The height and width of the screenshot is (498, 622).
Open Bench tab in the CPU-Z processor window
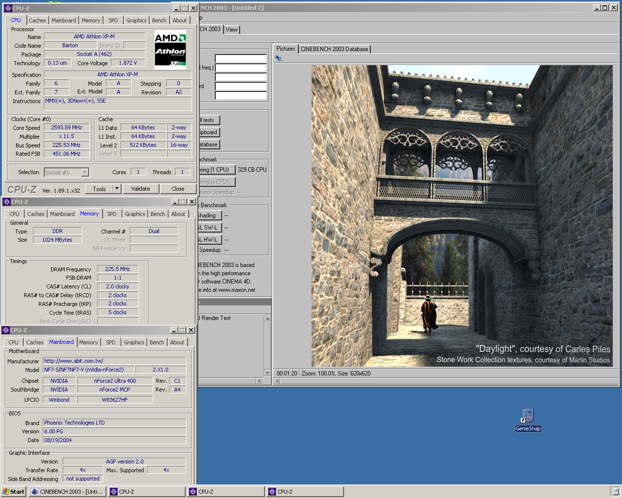[x=159, y=20]
